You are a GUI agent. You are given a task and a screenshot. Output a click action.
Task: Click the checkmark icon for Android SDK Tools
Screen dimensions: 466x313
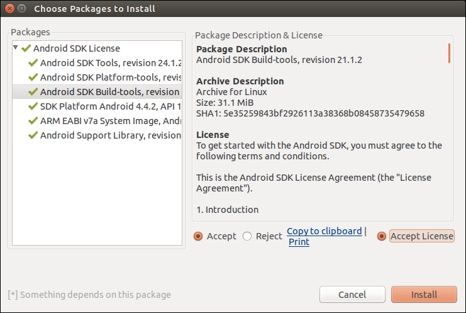[33, 63]
